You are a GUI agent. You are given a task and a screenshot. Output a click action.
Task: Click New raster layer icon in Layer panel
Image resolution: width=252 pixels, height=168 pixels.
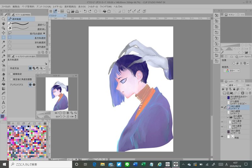224,93
